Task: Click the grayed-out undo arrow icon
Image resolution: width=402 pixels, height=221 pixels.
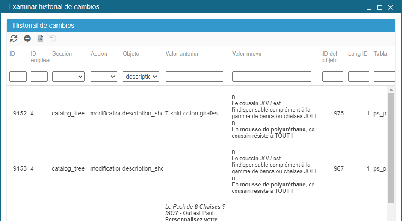Action: [53, 38]
